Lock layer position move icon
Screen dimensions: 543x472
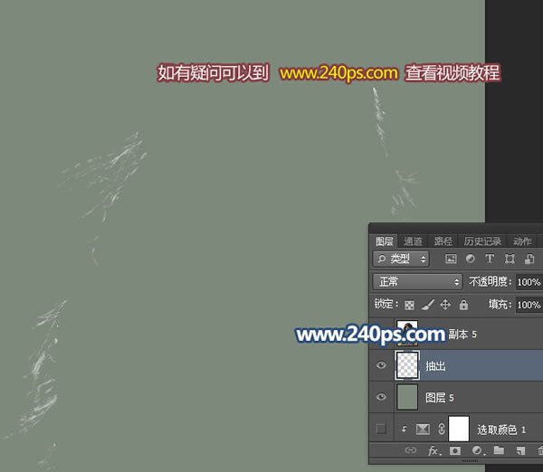tap(445, 305)
